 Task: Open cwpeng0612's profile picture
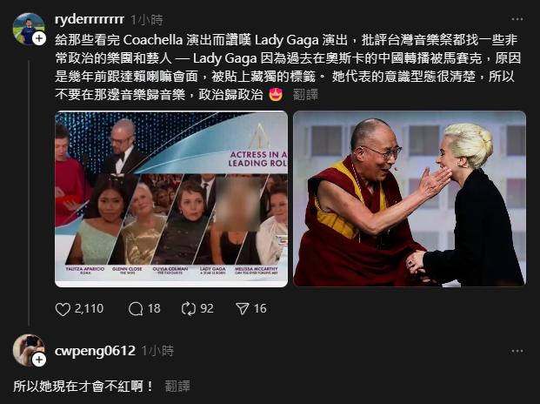pyautogui.click(x=29, y=350)
